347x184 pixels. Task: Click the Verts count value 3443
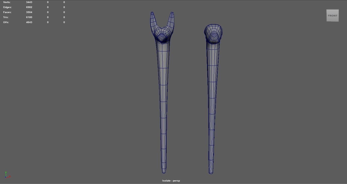click(29, 2)
